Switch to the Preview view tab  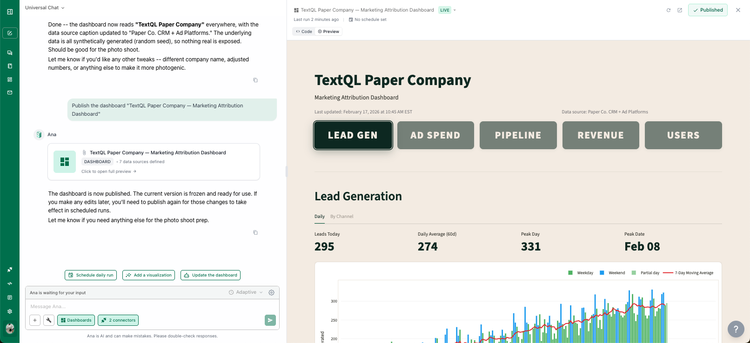tap(328, 32)
